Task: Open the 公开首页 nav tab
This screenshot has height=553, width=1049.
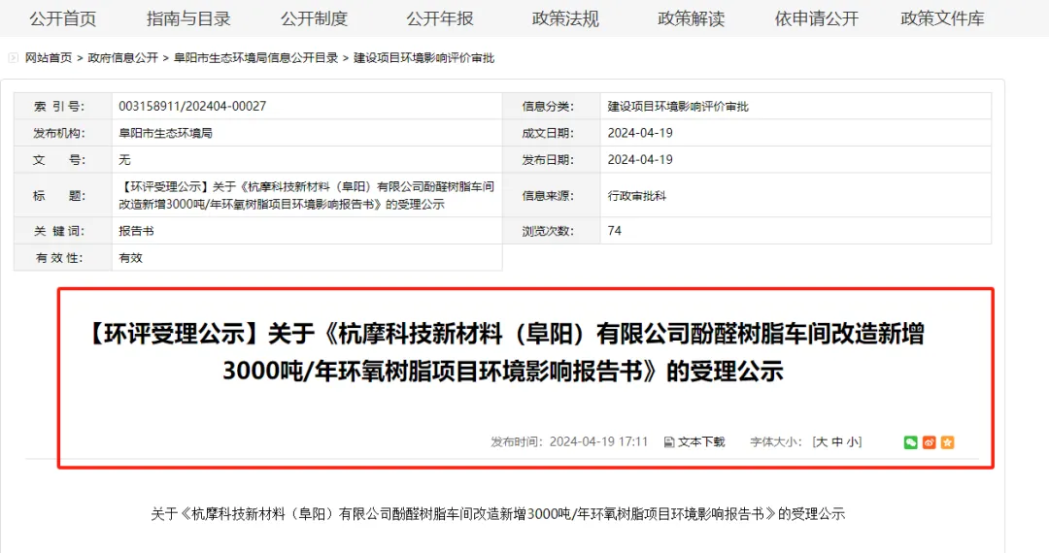Action: point(63,18)
